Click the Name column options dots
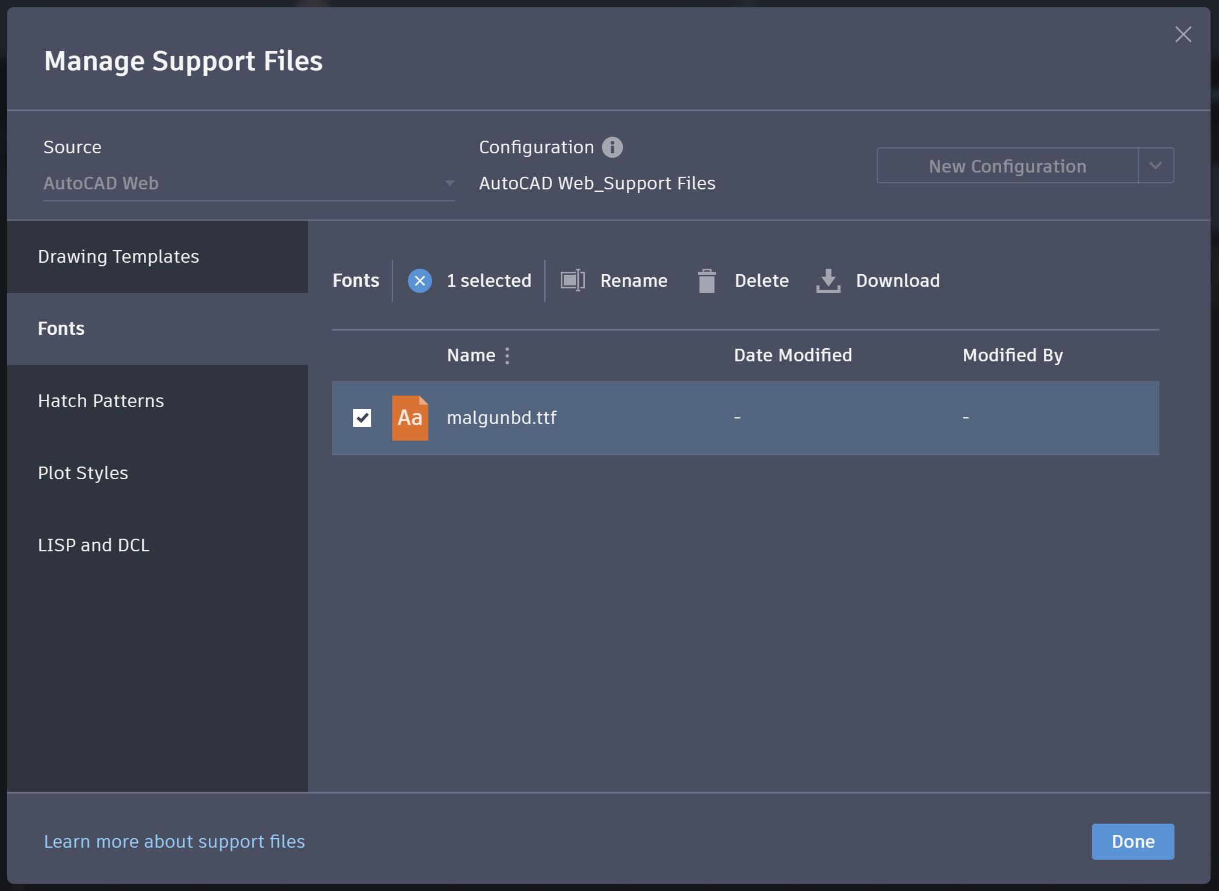The width and height of the screenshot is (1219, 891). coord(507,356)
